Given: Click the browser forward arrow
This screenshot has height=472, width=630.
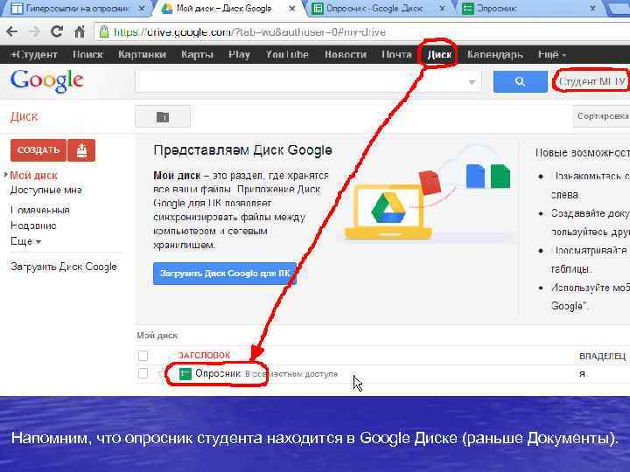Looking at the screenshot, I should tap(34, 31).
